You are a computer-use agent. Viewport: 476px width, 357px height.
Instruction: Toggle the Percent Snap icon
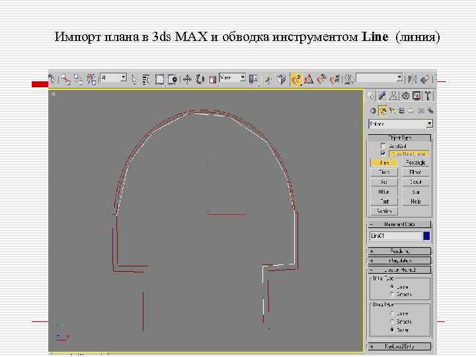[322, 79]
